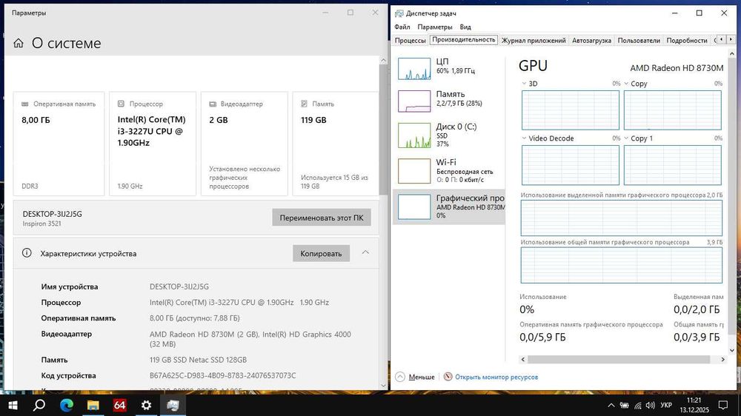Image resolution: width=741 pixels, height=416 pixels.
Task: Click the video adapter card icon
Action: (213, 104)
